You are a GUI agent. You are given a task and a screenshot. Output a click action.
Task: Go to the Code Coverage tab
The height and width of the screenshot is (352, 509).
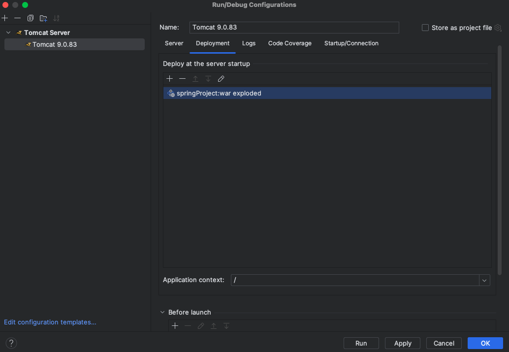(290, 43)
